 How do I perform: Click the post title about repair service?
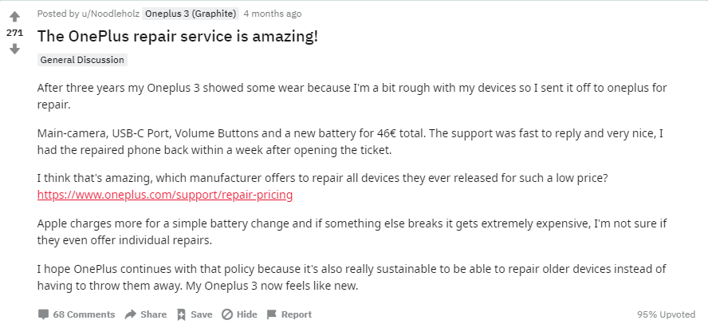(178, 37)
